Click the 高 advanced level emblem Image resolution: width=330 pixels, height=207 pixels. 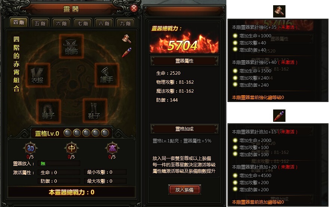[x=112, y=148]
